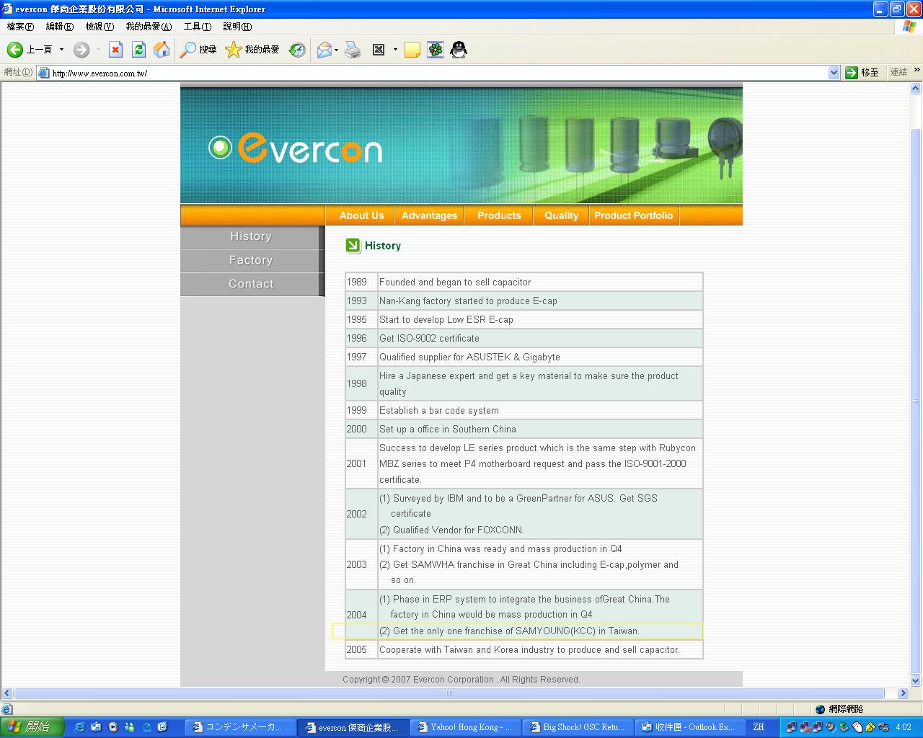
Task: Click the Internet Explorer quick launch icon
Action: tap(79, 727)
